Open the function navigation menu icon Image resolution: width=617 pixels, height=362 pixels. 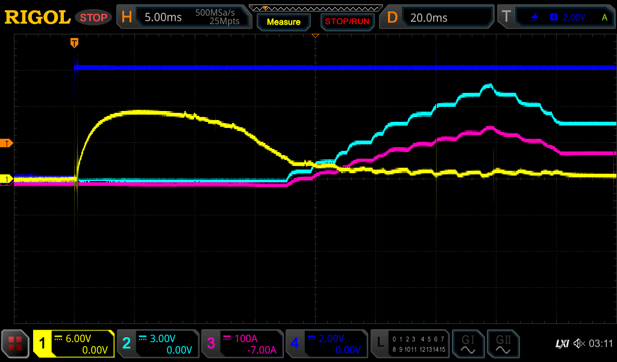(x=15, y=344)
